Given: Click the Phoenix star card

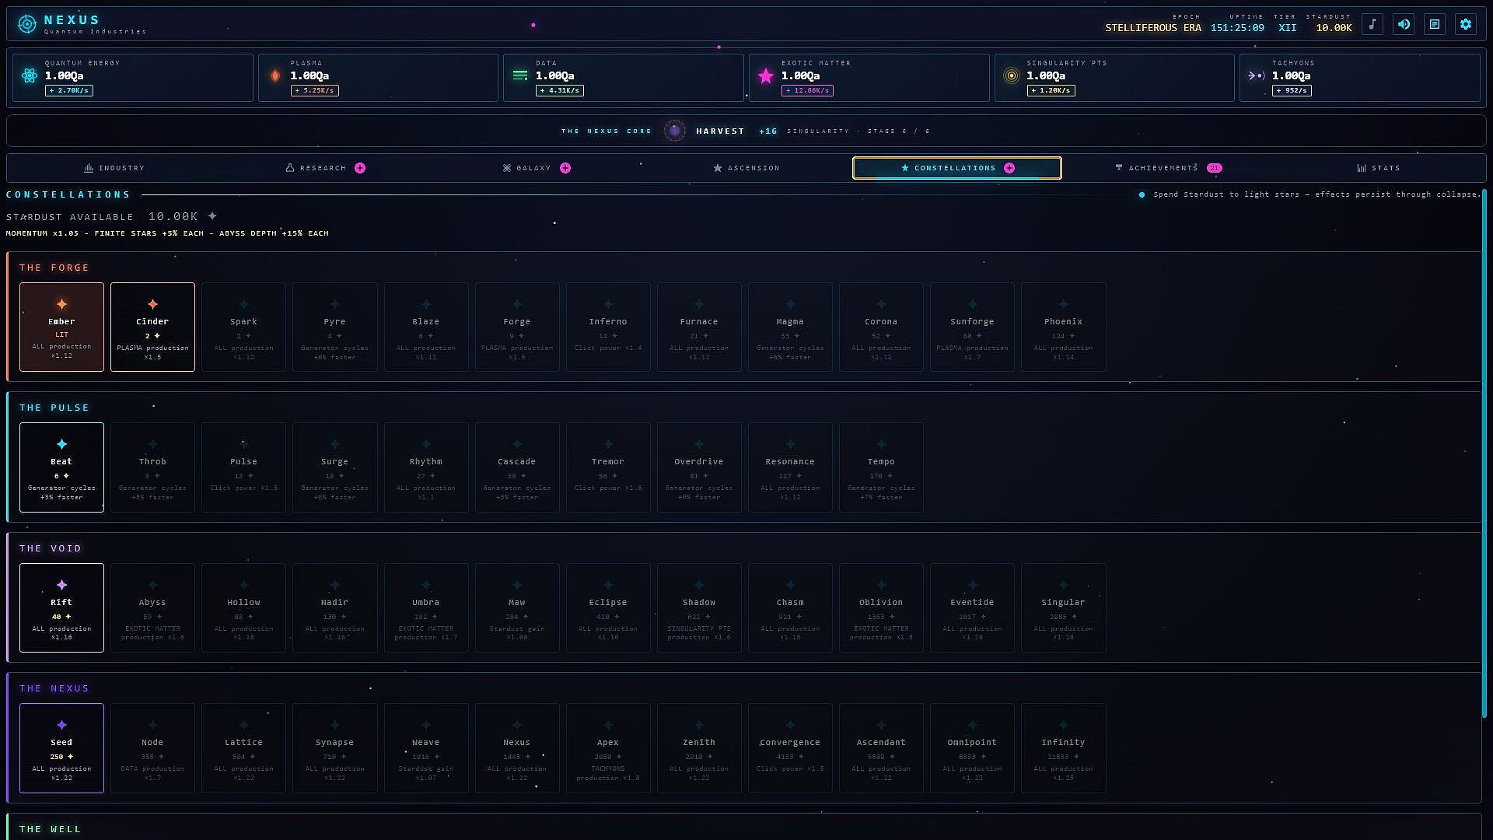Looking at the screenshot, I should pyautogui.click(x=1063, y=327).
